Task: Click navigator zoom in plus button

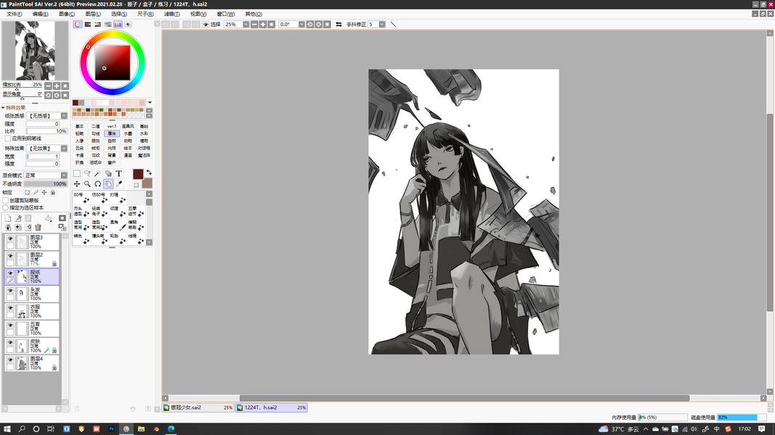Action: pyautogui.click(x=57, y=86)
